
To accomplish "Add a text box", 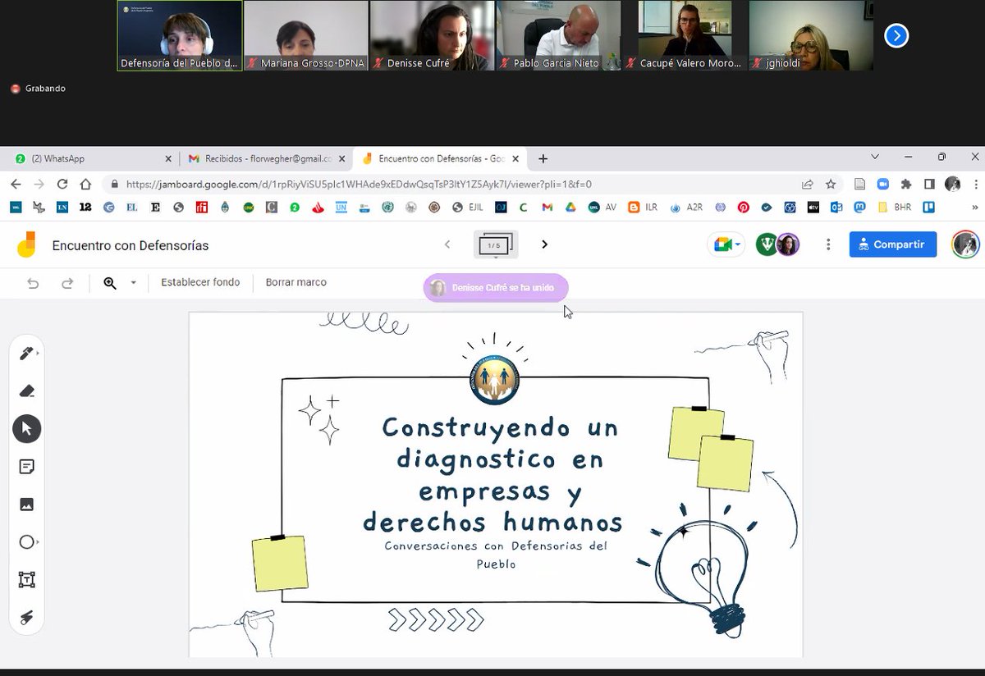I will tap(27, 580).
